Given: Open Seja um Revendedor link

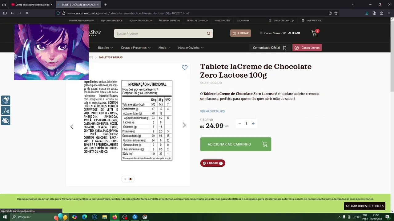Looking at the screenshot, I should point(111,21).
